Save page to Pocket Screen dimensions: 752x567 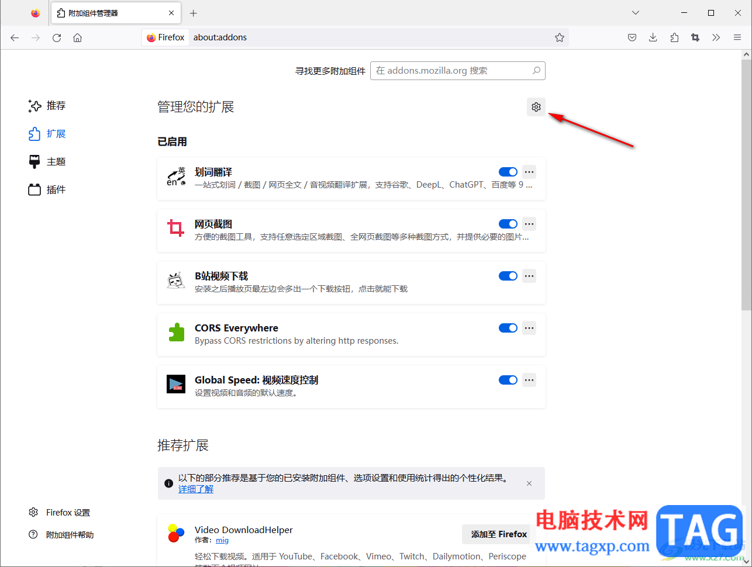tap(632, 37)
